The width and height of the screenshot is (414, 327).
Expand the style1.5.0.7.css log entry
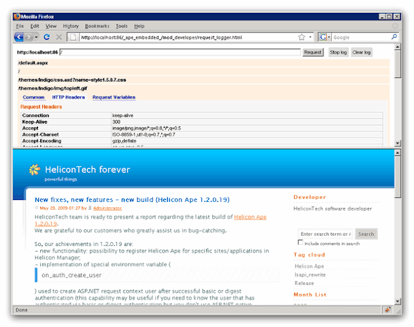pyautogui.click(x=203, y=80)
